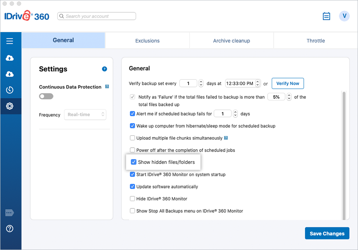Enable Continuous Data Protection toggle

point(46,96)
